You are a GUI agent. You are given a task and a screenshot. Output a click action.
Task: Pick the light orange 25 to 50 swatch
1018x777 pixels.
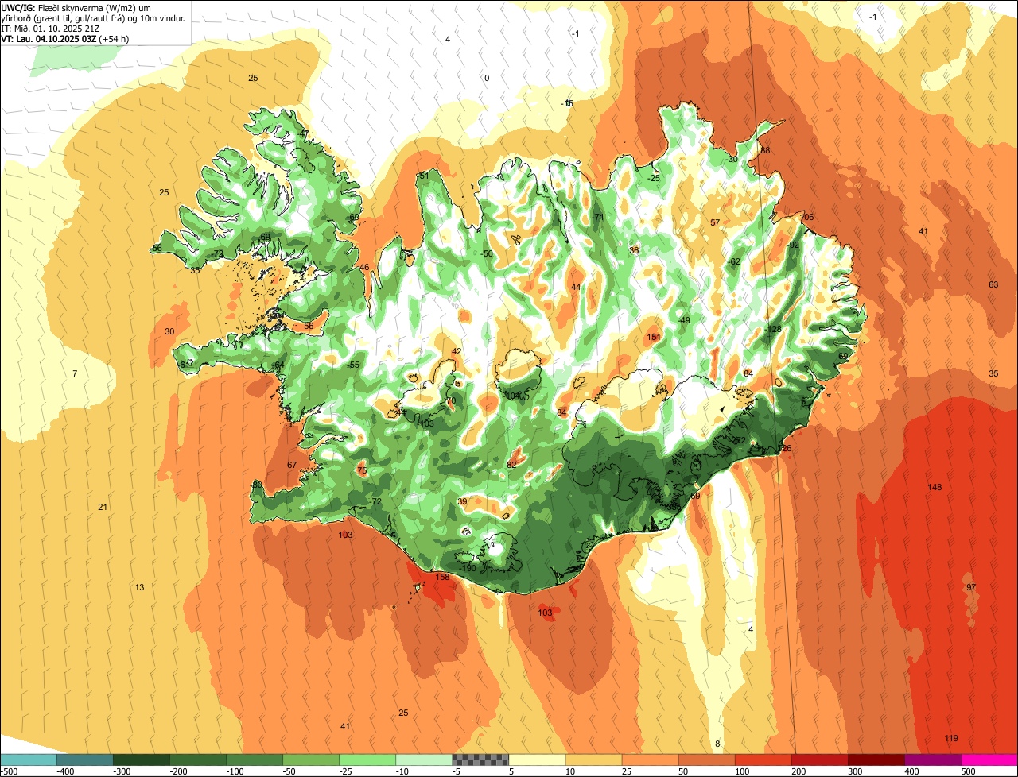click(649, 760)
